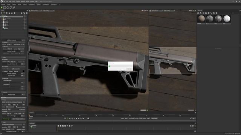Open the Scene menu
The image size is (241, 135).
(x=14, y=1)
